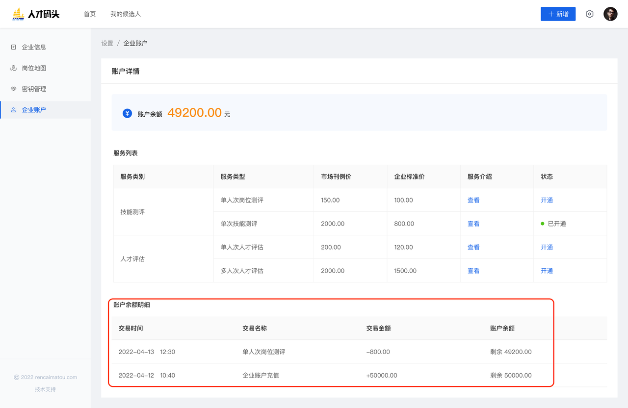The image size is (628, 408).
Task: Click the 企业信息 sidebar icon
Action: click(x=13, y=47)
